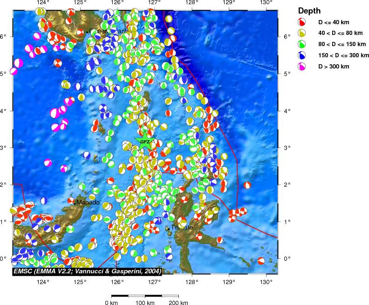The width and height of the screenshot is (369, 305).
Task: Click the 200 km scale bar label
Action: tap(178, 303)
